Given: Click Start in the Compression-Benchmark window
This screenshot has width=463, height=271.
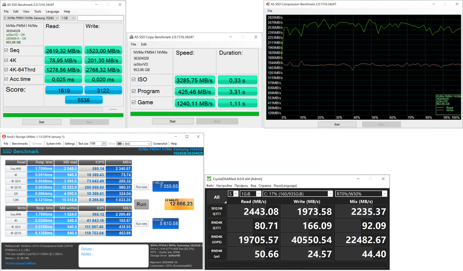Looking at the screenshot, I should 337,125.
